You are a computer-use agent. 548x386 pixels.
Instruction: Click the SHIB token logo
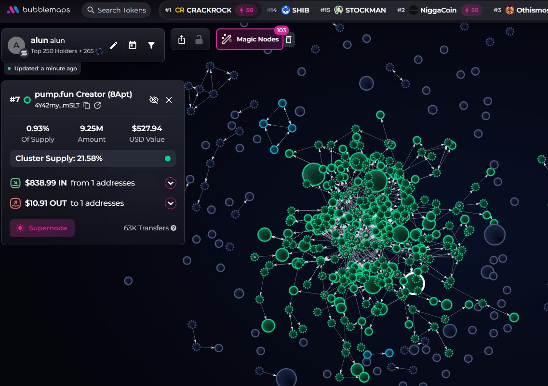click(x=285, y=10)
